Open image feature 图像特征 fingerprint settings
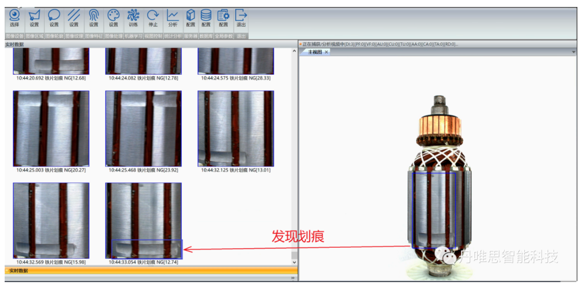The height and width of the screenshot is (283, 582). pos(94,18)
